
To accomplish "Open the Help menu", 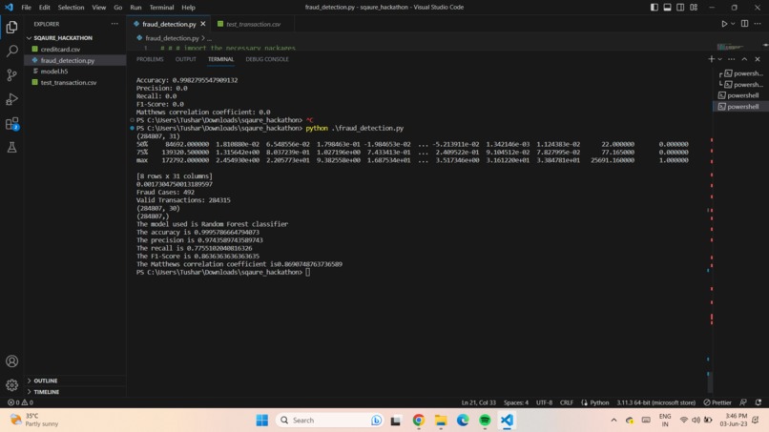I will pyautogui.click(x=188, y=8).
